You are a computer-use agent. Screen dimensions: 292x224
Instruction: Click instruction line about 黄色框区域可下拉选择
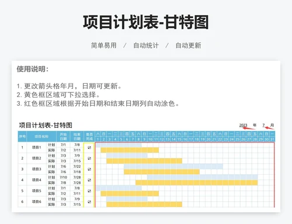(x=58, y=95)
